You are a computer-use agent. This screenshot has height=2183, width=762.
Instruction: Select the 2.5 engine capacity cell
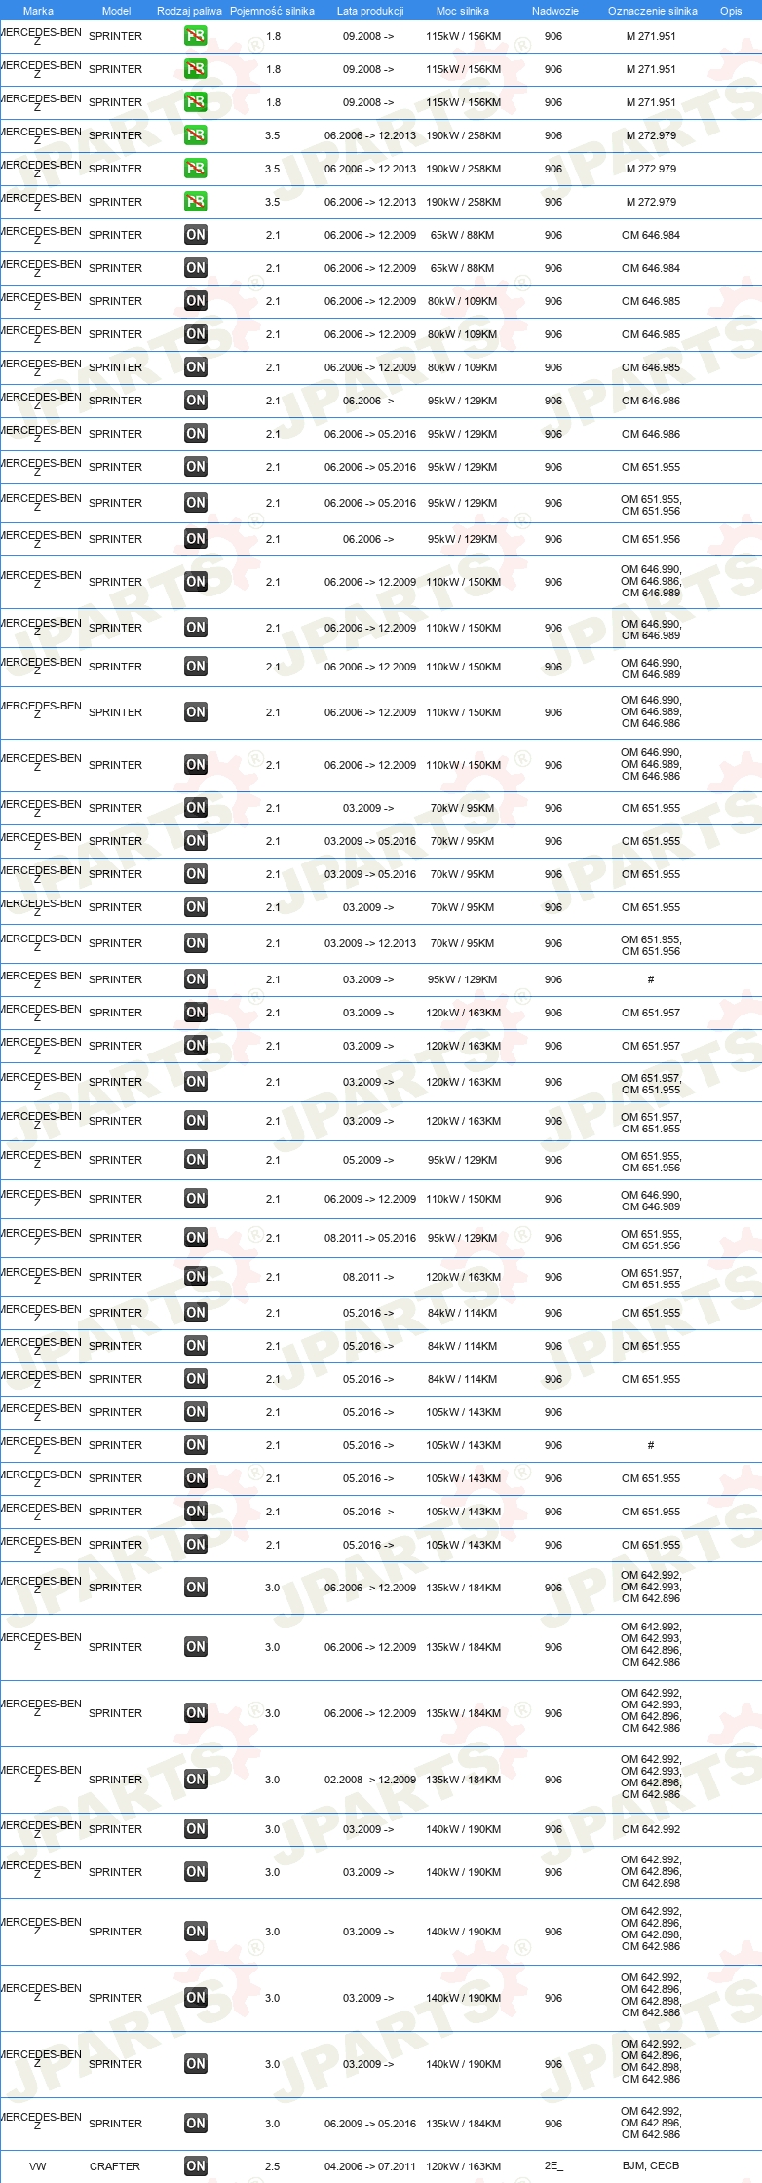tap(272, 2166)
